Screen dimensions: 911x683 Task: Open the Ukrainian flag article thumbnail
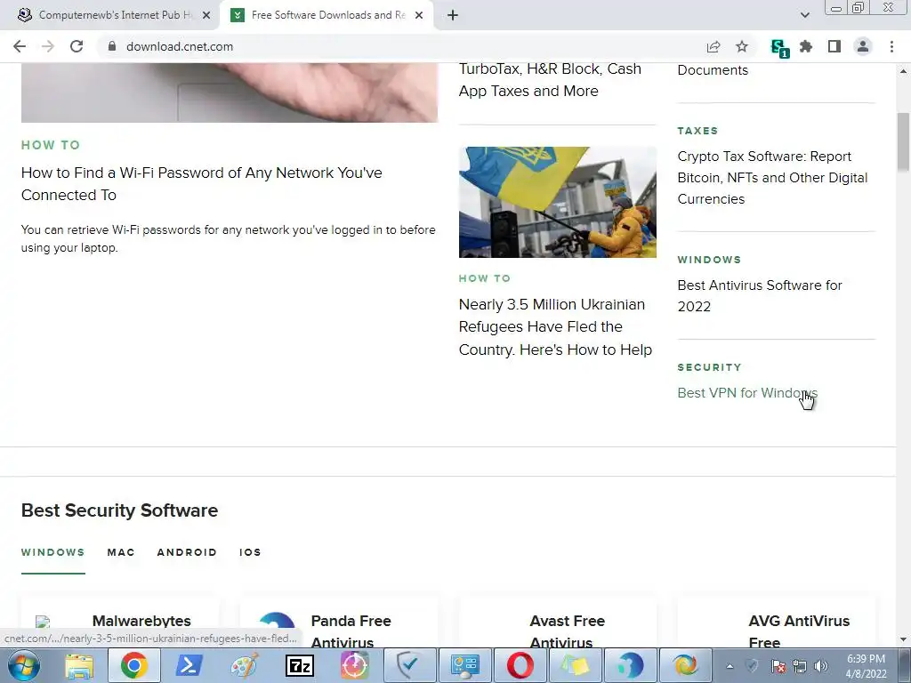point(557,202)
